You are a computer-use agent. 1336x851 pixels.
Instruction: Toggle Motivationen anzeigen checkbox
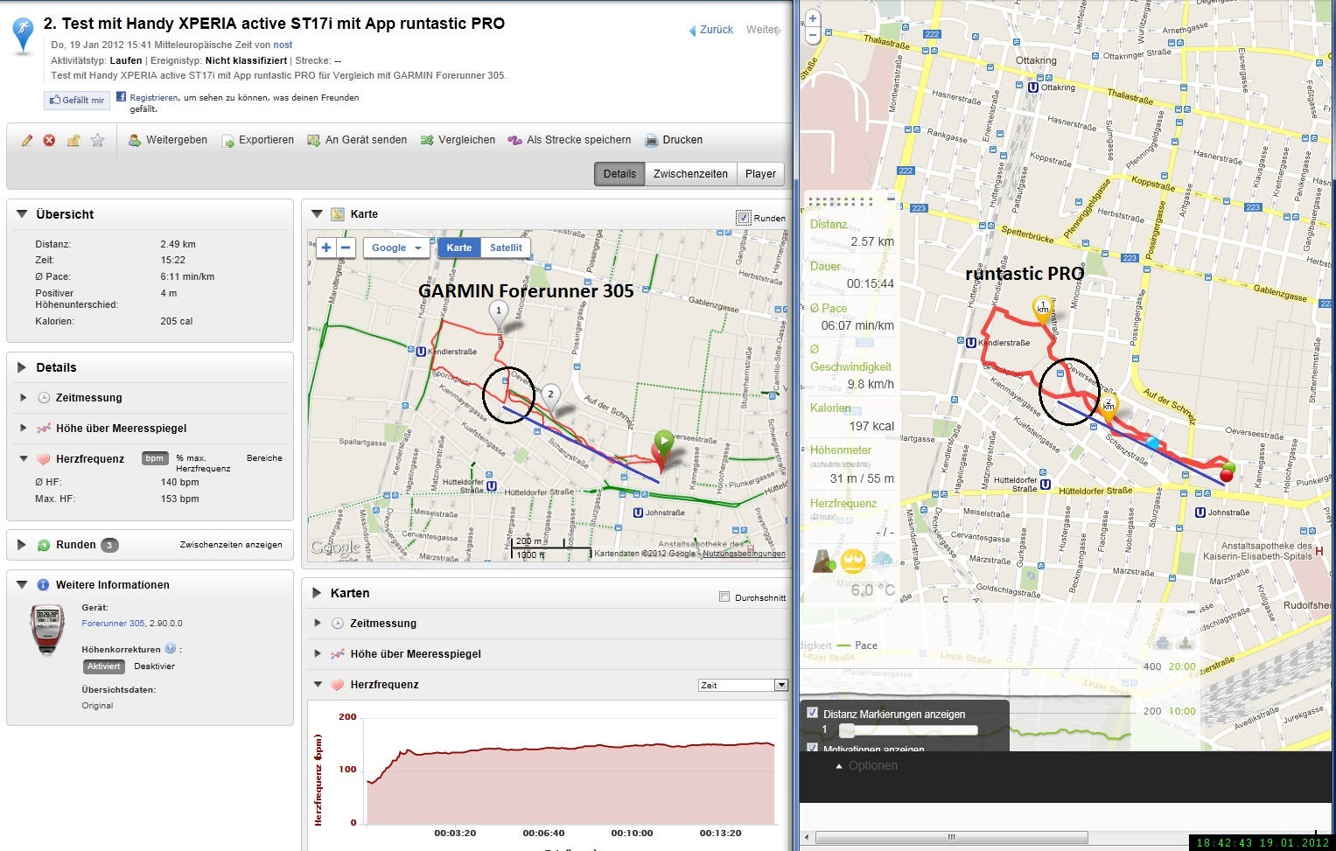[x=812, y=749]
